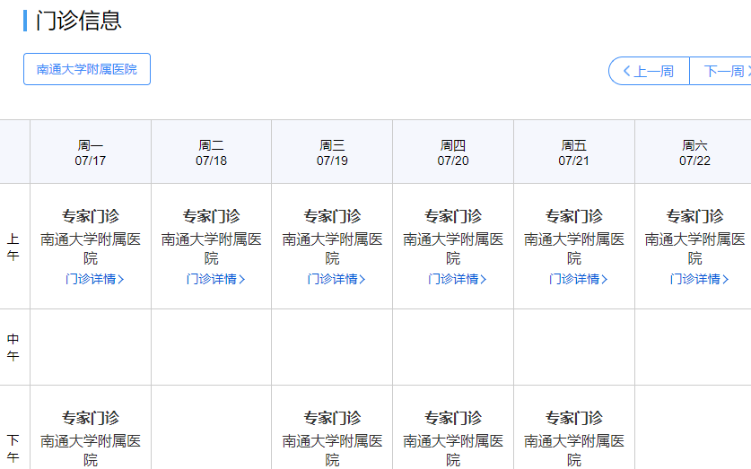Go to the previous week (上一周)
Image resolution: width=751 pixels, height=469 pixels.
click(649, 71)
